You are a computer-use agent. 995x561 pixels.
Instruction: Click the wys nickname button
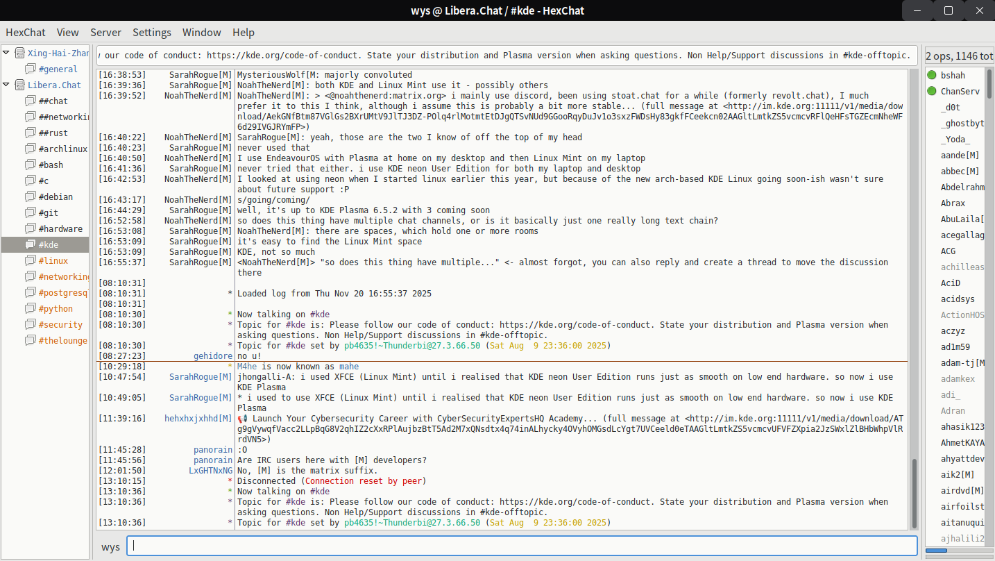pos(110,547)
